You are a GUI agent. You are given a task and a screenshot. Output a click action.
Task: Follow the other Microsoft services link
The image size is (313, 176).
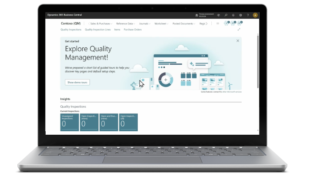(x=232, y=92)
